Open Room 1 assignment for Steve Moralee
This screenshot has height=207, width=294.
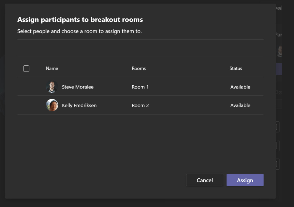[140, 87]
